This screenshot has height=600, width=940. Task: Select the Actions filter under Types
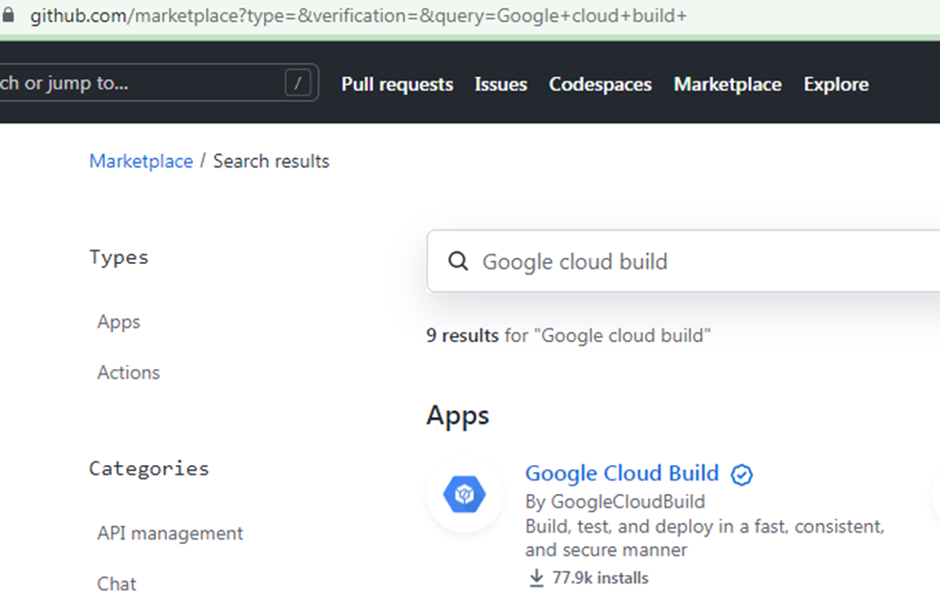[x=127, y=372]
